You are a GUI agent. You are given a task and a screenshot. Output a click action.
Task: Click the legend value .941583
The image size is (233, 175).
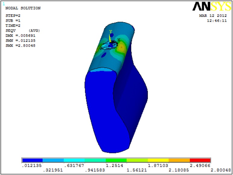point(95,170)
